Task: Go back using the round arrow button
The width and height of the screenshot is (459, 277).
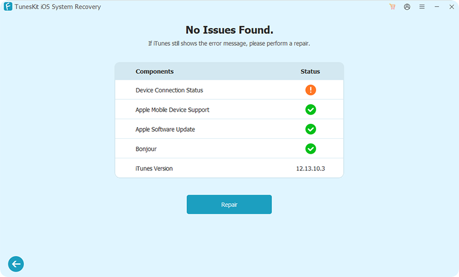Action: [x=16, y=264]
